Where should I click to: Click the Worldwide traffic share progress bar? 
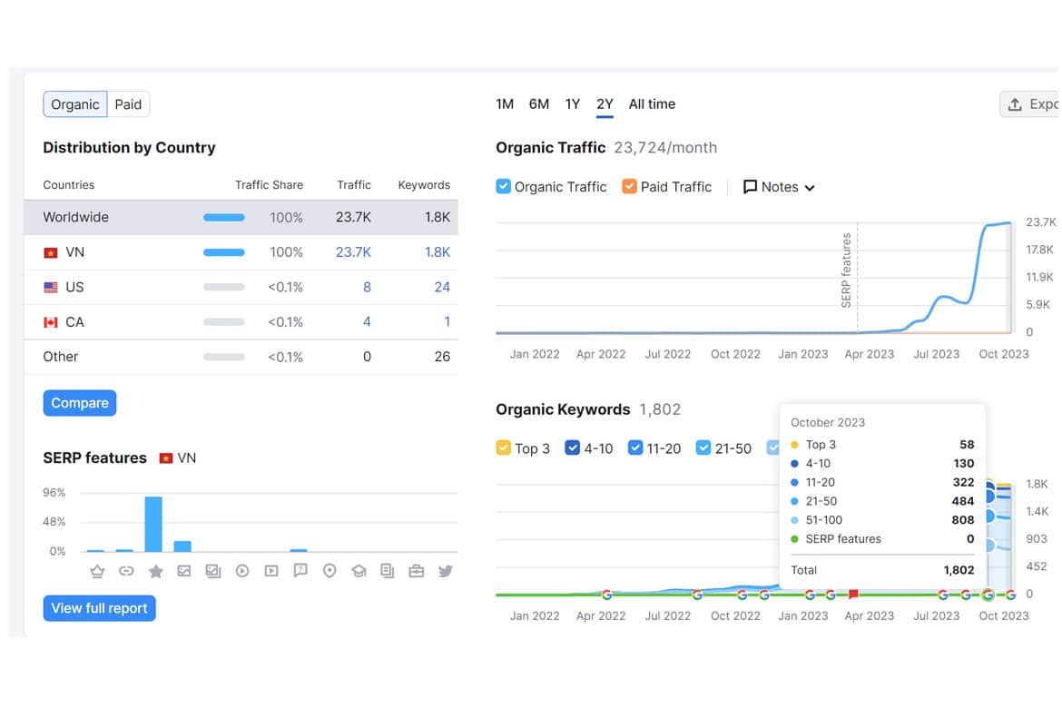(x=224, y=218)
